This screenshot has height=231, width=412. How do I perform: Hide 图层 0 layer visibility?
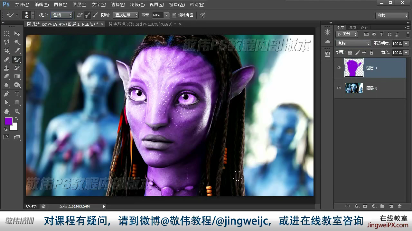339,88
